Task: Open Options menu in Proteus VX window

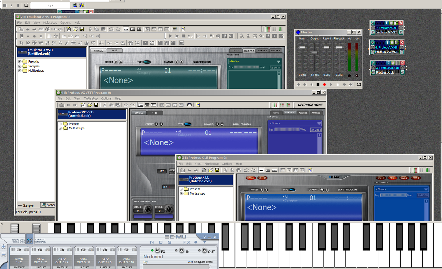Action: click(106, 98)
